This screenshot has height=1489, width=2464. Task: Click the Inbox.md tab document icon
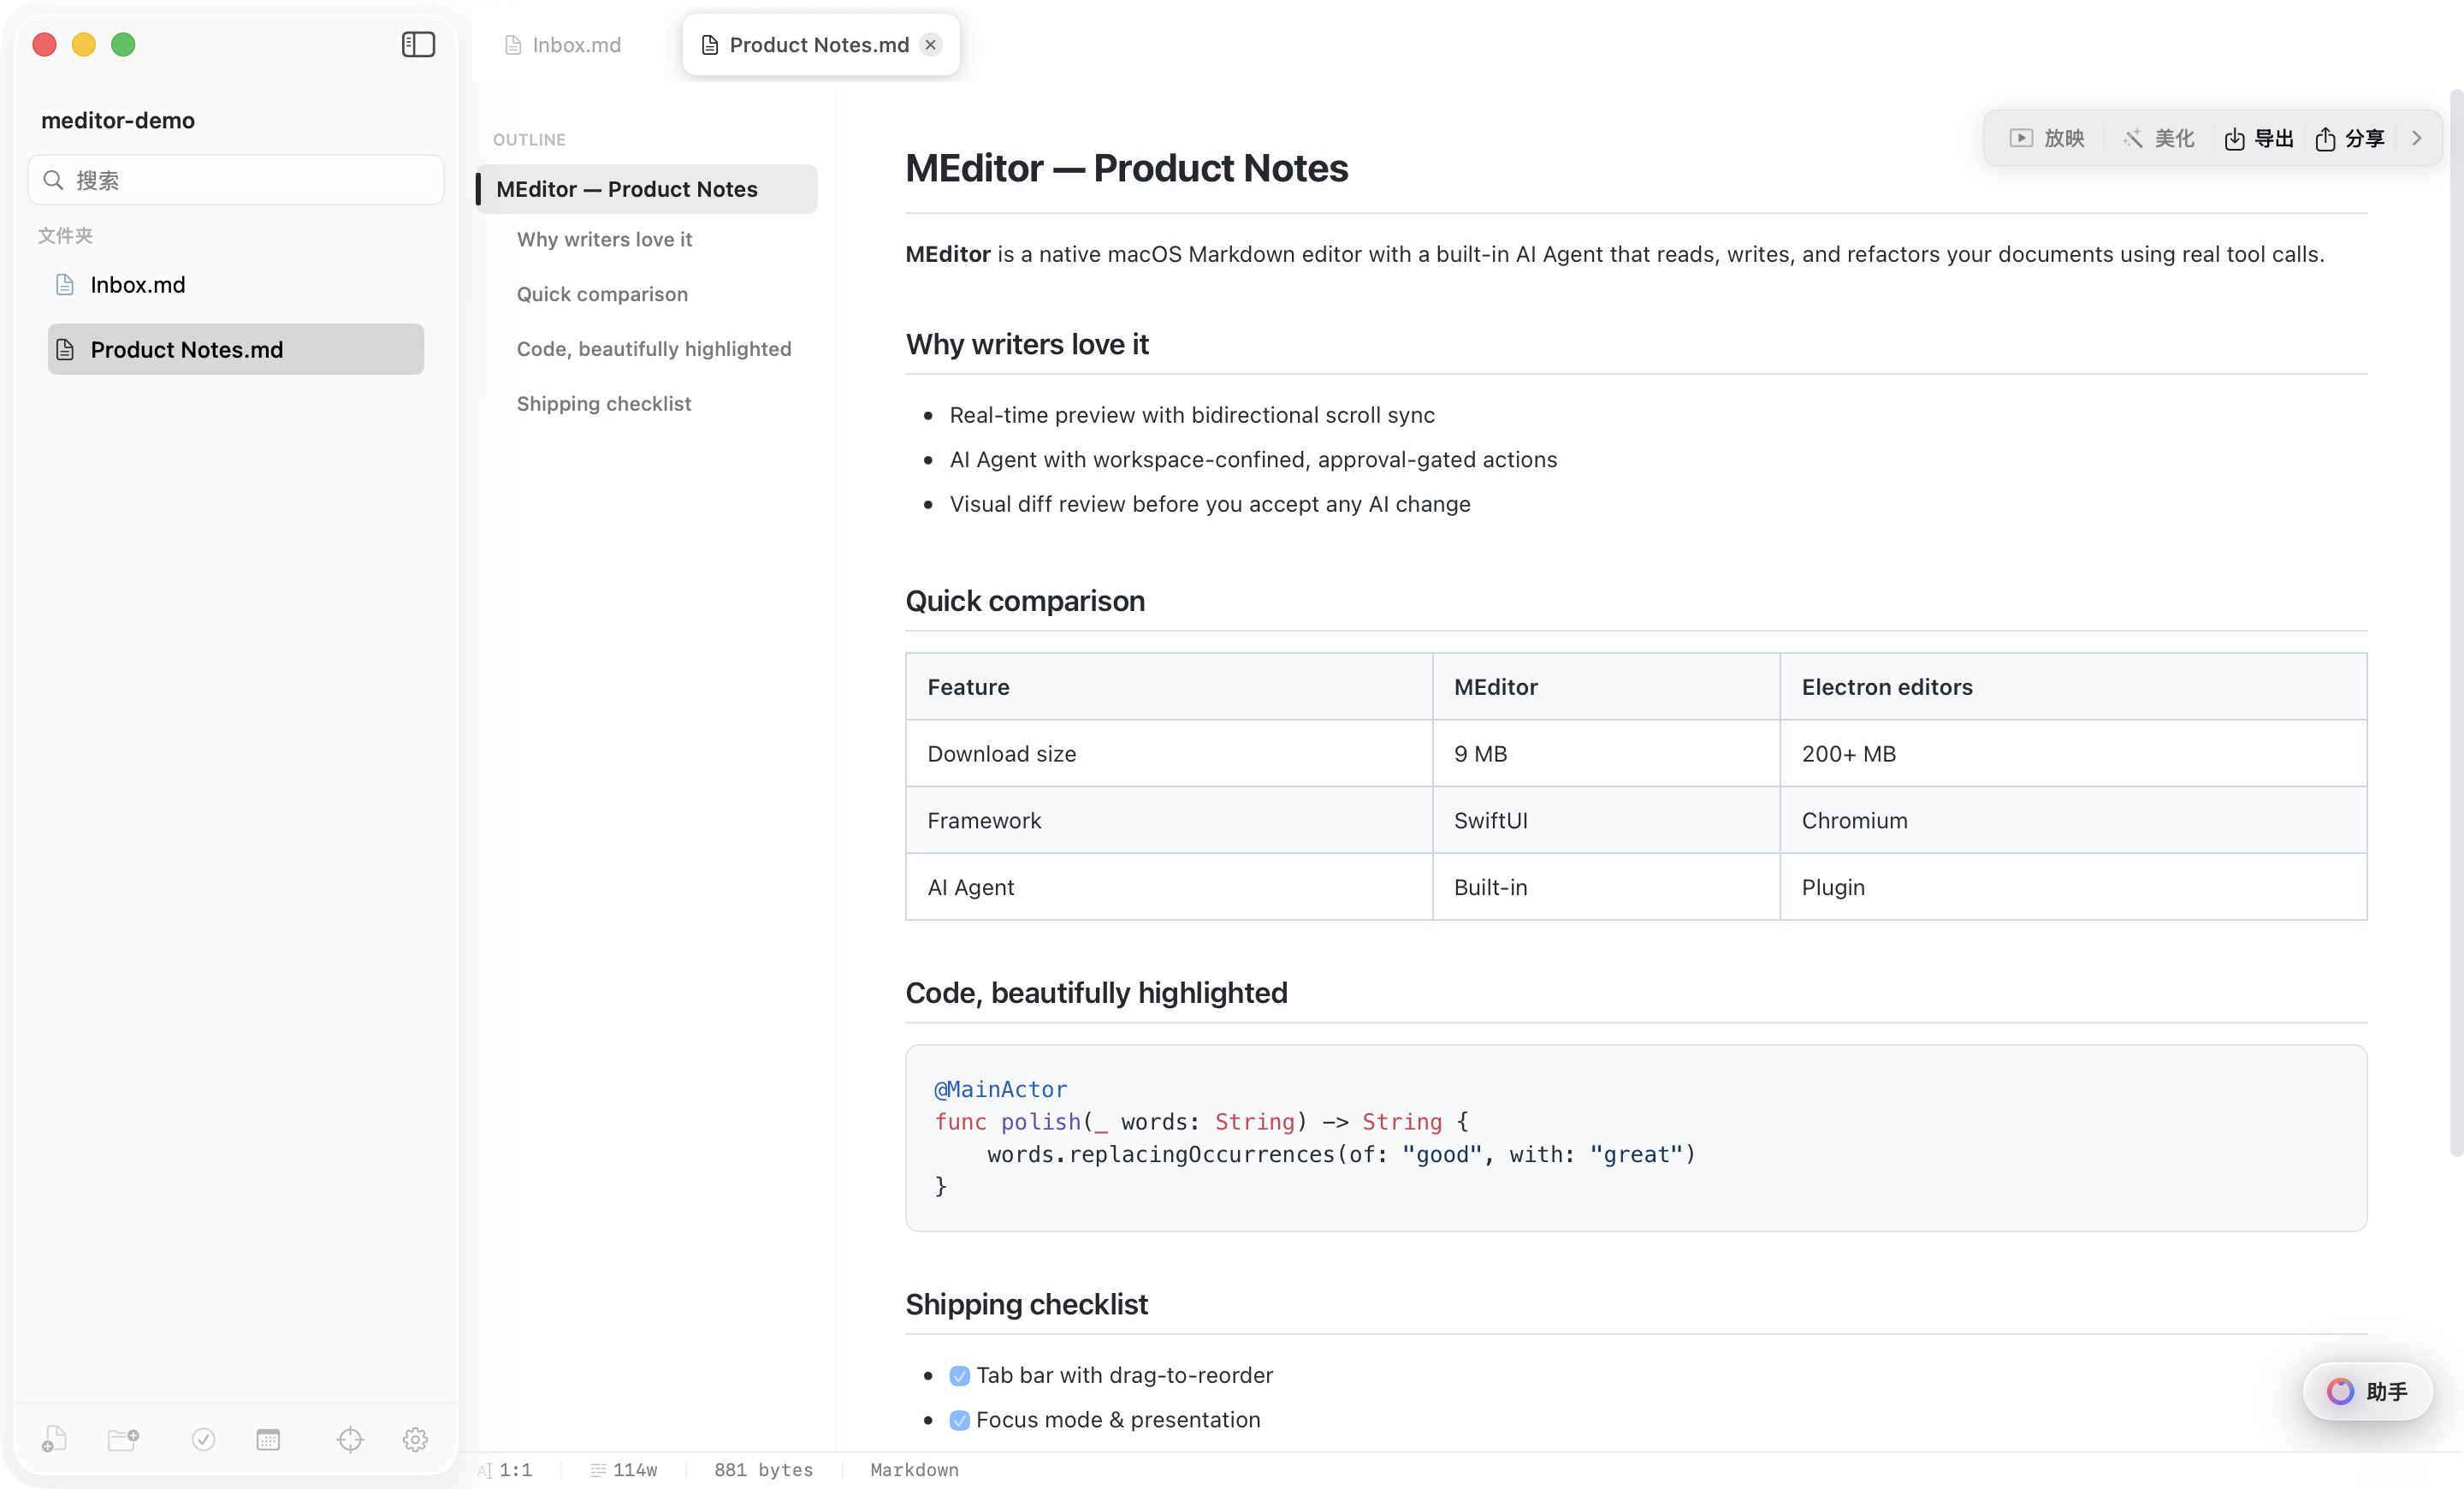(513, 45)
